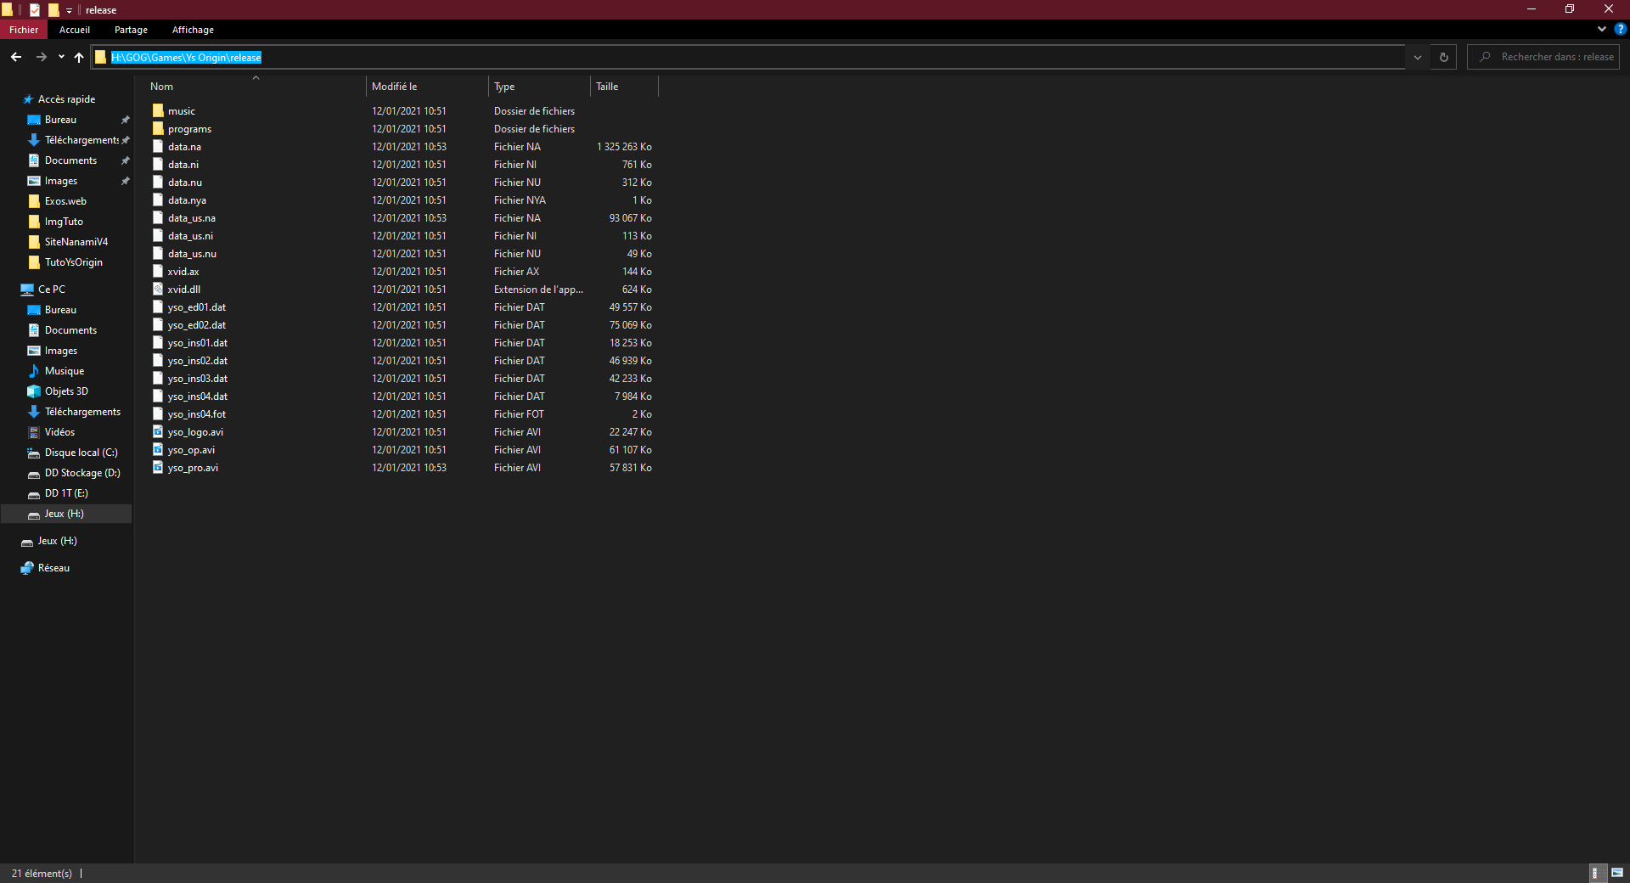Expand the address bar history dropdown
Viewport: 1630px width, 883px height.
pos(1417,57)
